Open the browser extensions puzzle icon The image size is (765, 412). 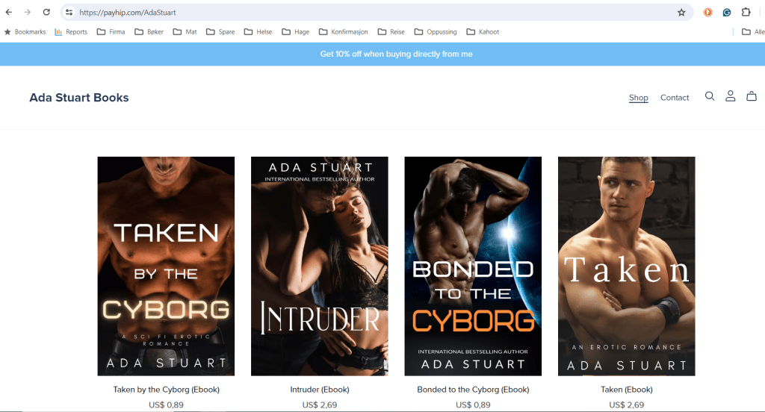coord(746,13)
